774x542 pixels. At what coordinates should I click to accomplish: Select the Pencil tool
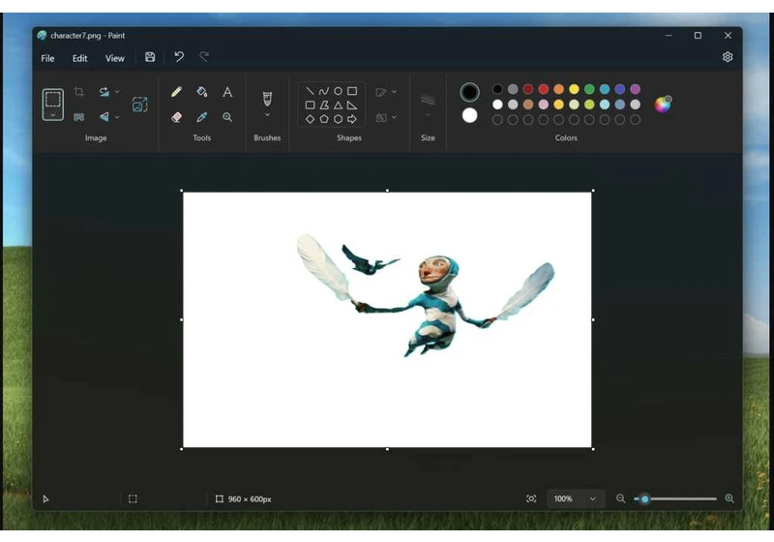[176, 91]
